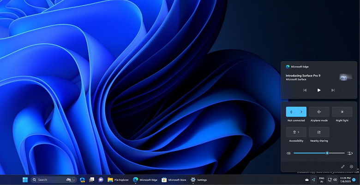Mute sound via volume speaker icon
Image resolution: width=360 pixels, height=185 pixels.
[288, 153]
